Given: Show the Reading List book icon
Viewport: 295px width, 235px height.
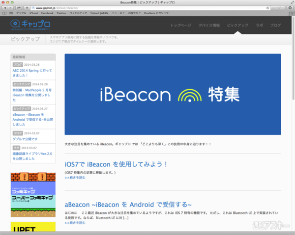Looking at the screenshot, I should click(4, 13).
